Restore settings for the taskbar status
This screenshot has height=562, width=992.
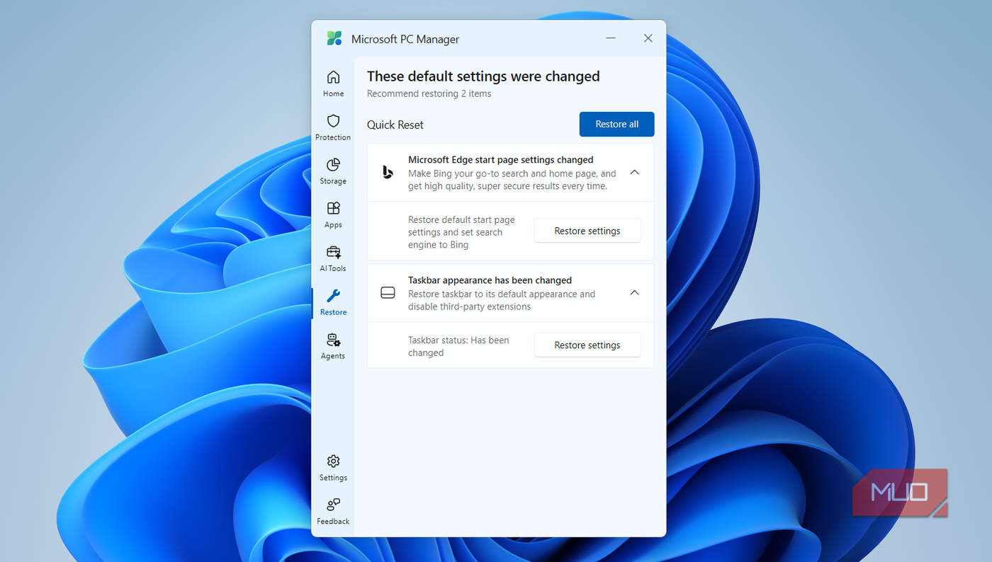tap(587, 345)
